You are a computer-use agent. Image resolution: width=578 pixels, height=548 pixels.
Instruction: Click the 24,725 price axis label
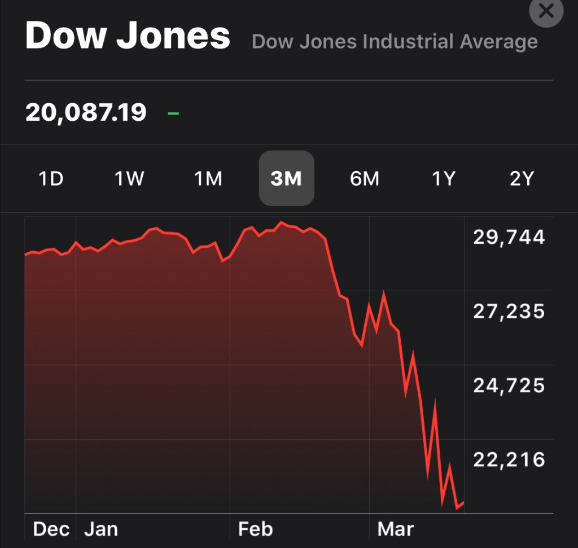tap(509, 385)
